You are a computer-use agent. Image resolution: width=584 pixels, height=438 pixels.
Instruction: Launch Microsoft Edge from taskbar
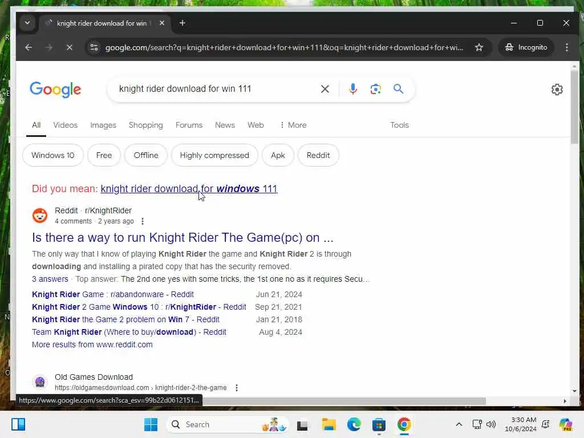click(x=354, y=424)
